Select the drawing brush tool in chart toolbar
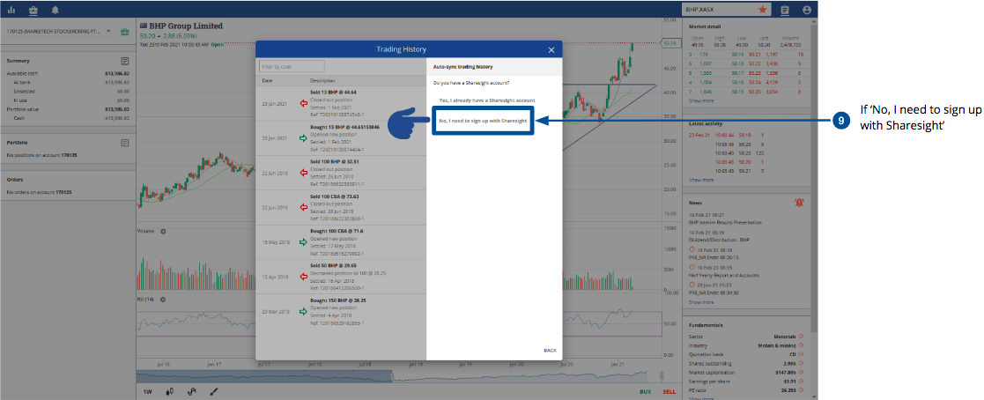Screen dimensions: 984x400 213,391
